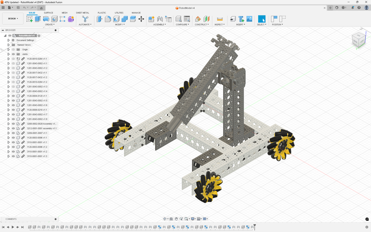Select the Automate fork icon
This screenshot has height=232, width=371.
[x=85, y=19]
